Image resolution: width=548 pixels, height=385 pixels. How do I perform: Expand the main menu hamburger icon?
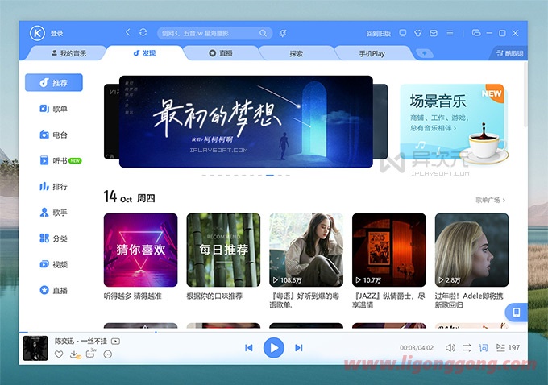(x=450, y=33)
